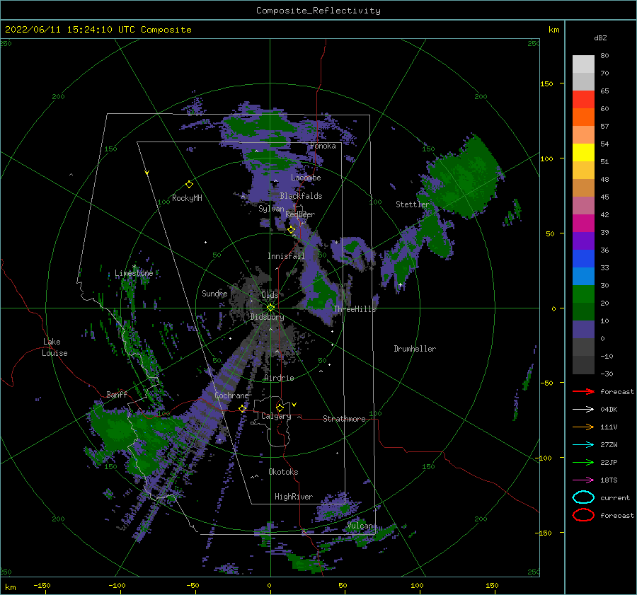Click the -30 dBZ dark gray swatch

click(x=583, y=365)
